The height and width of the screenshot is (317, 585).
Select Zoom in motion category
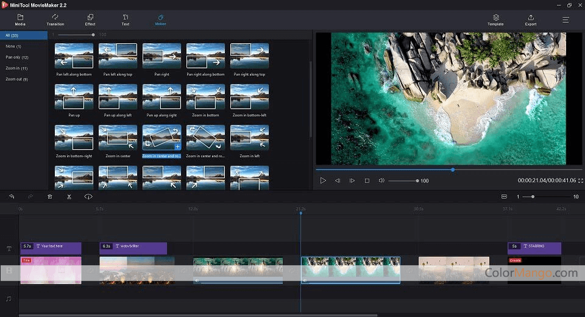pyautogui.click(x=12, y=68)
